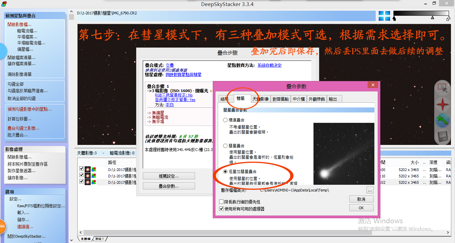Click the DeepSkyStacker title bar app icon
The image size is (455, 243).
[4, 4]
